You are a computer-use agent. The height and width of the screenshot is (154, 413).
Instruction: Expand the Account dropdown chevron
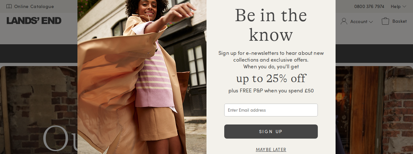point(371,22)
